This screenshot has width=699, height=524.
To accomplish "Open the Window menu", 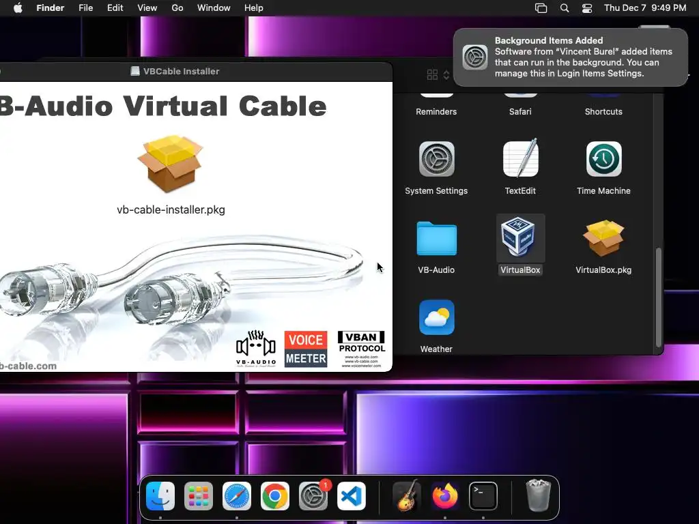I will tap(214, 8).
